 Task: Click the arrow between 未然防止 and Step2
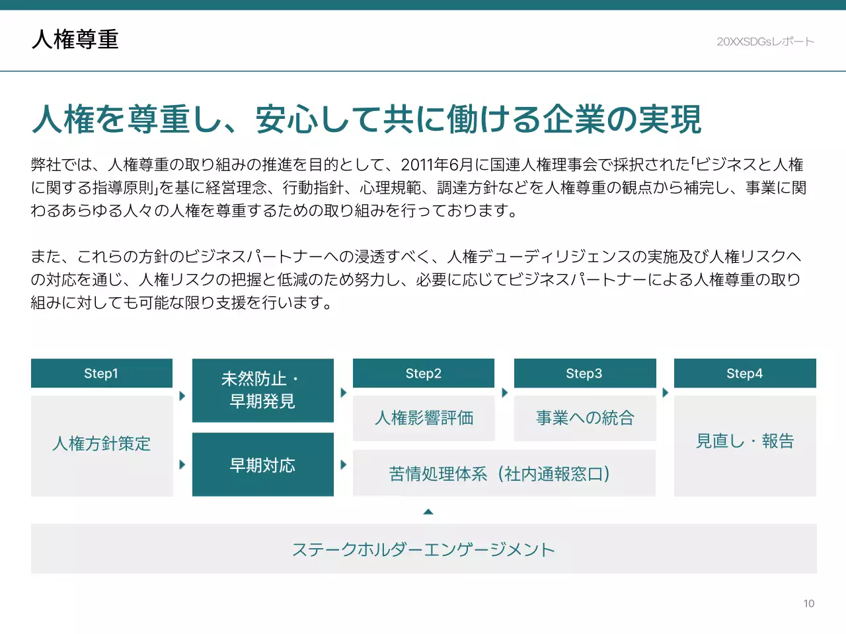coord(343,392)
